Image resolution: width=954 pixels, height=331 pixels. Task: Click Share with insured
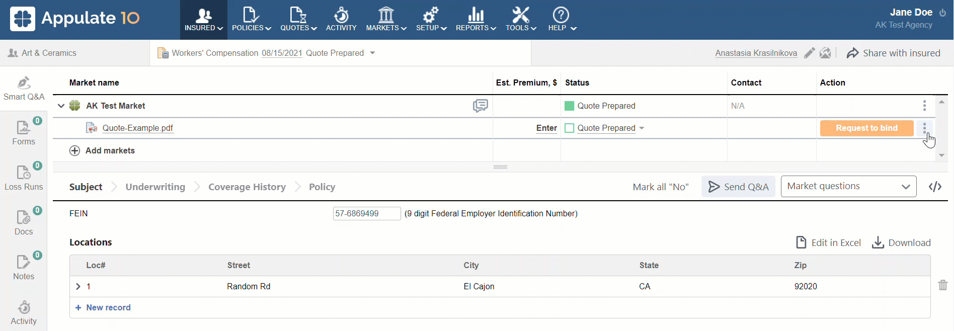pos(893,53)
